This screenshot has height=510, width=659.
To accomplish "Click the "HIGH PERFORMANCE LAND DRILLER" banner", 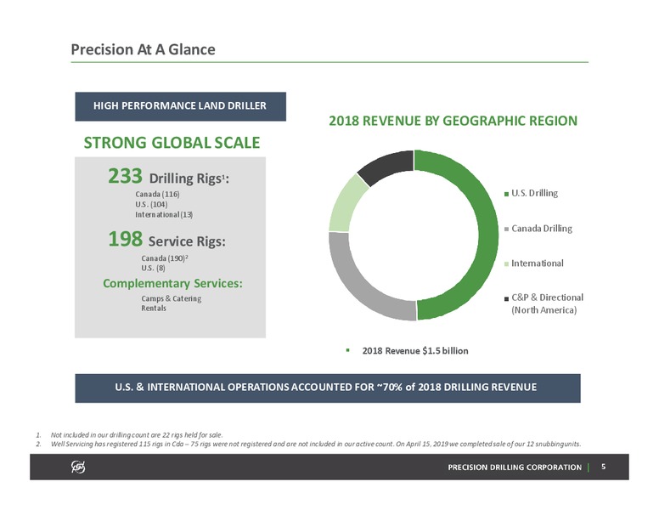I will (x=180, y=106).
